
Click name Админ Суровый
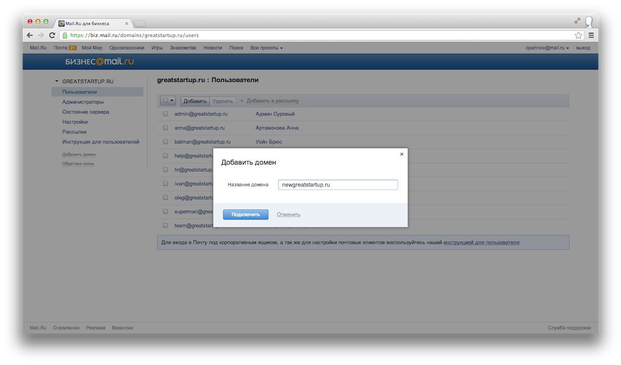275,114
